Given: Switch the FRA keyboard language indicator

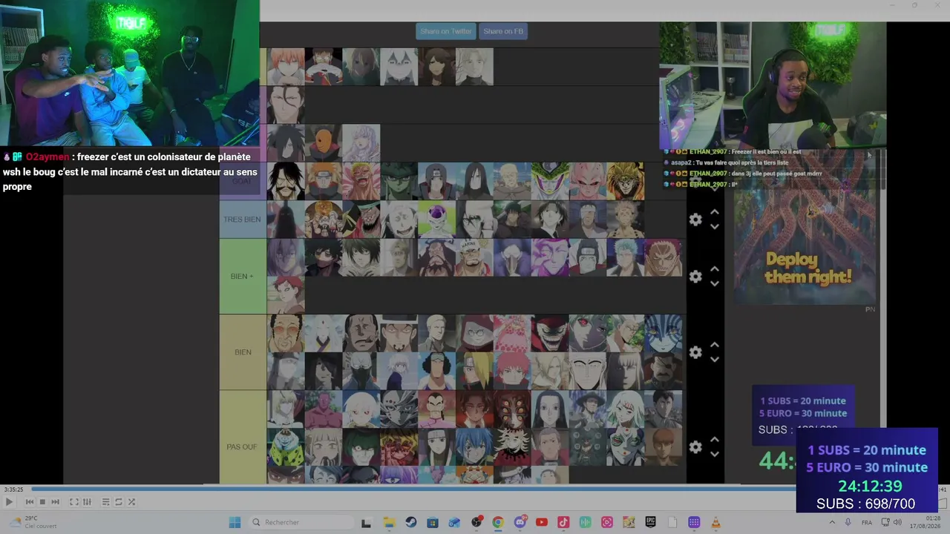Looking at the screenshot, I should tap(867, 522).
